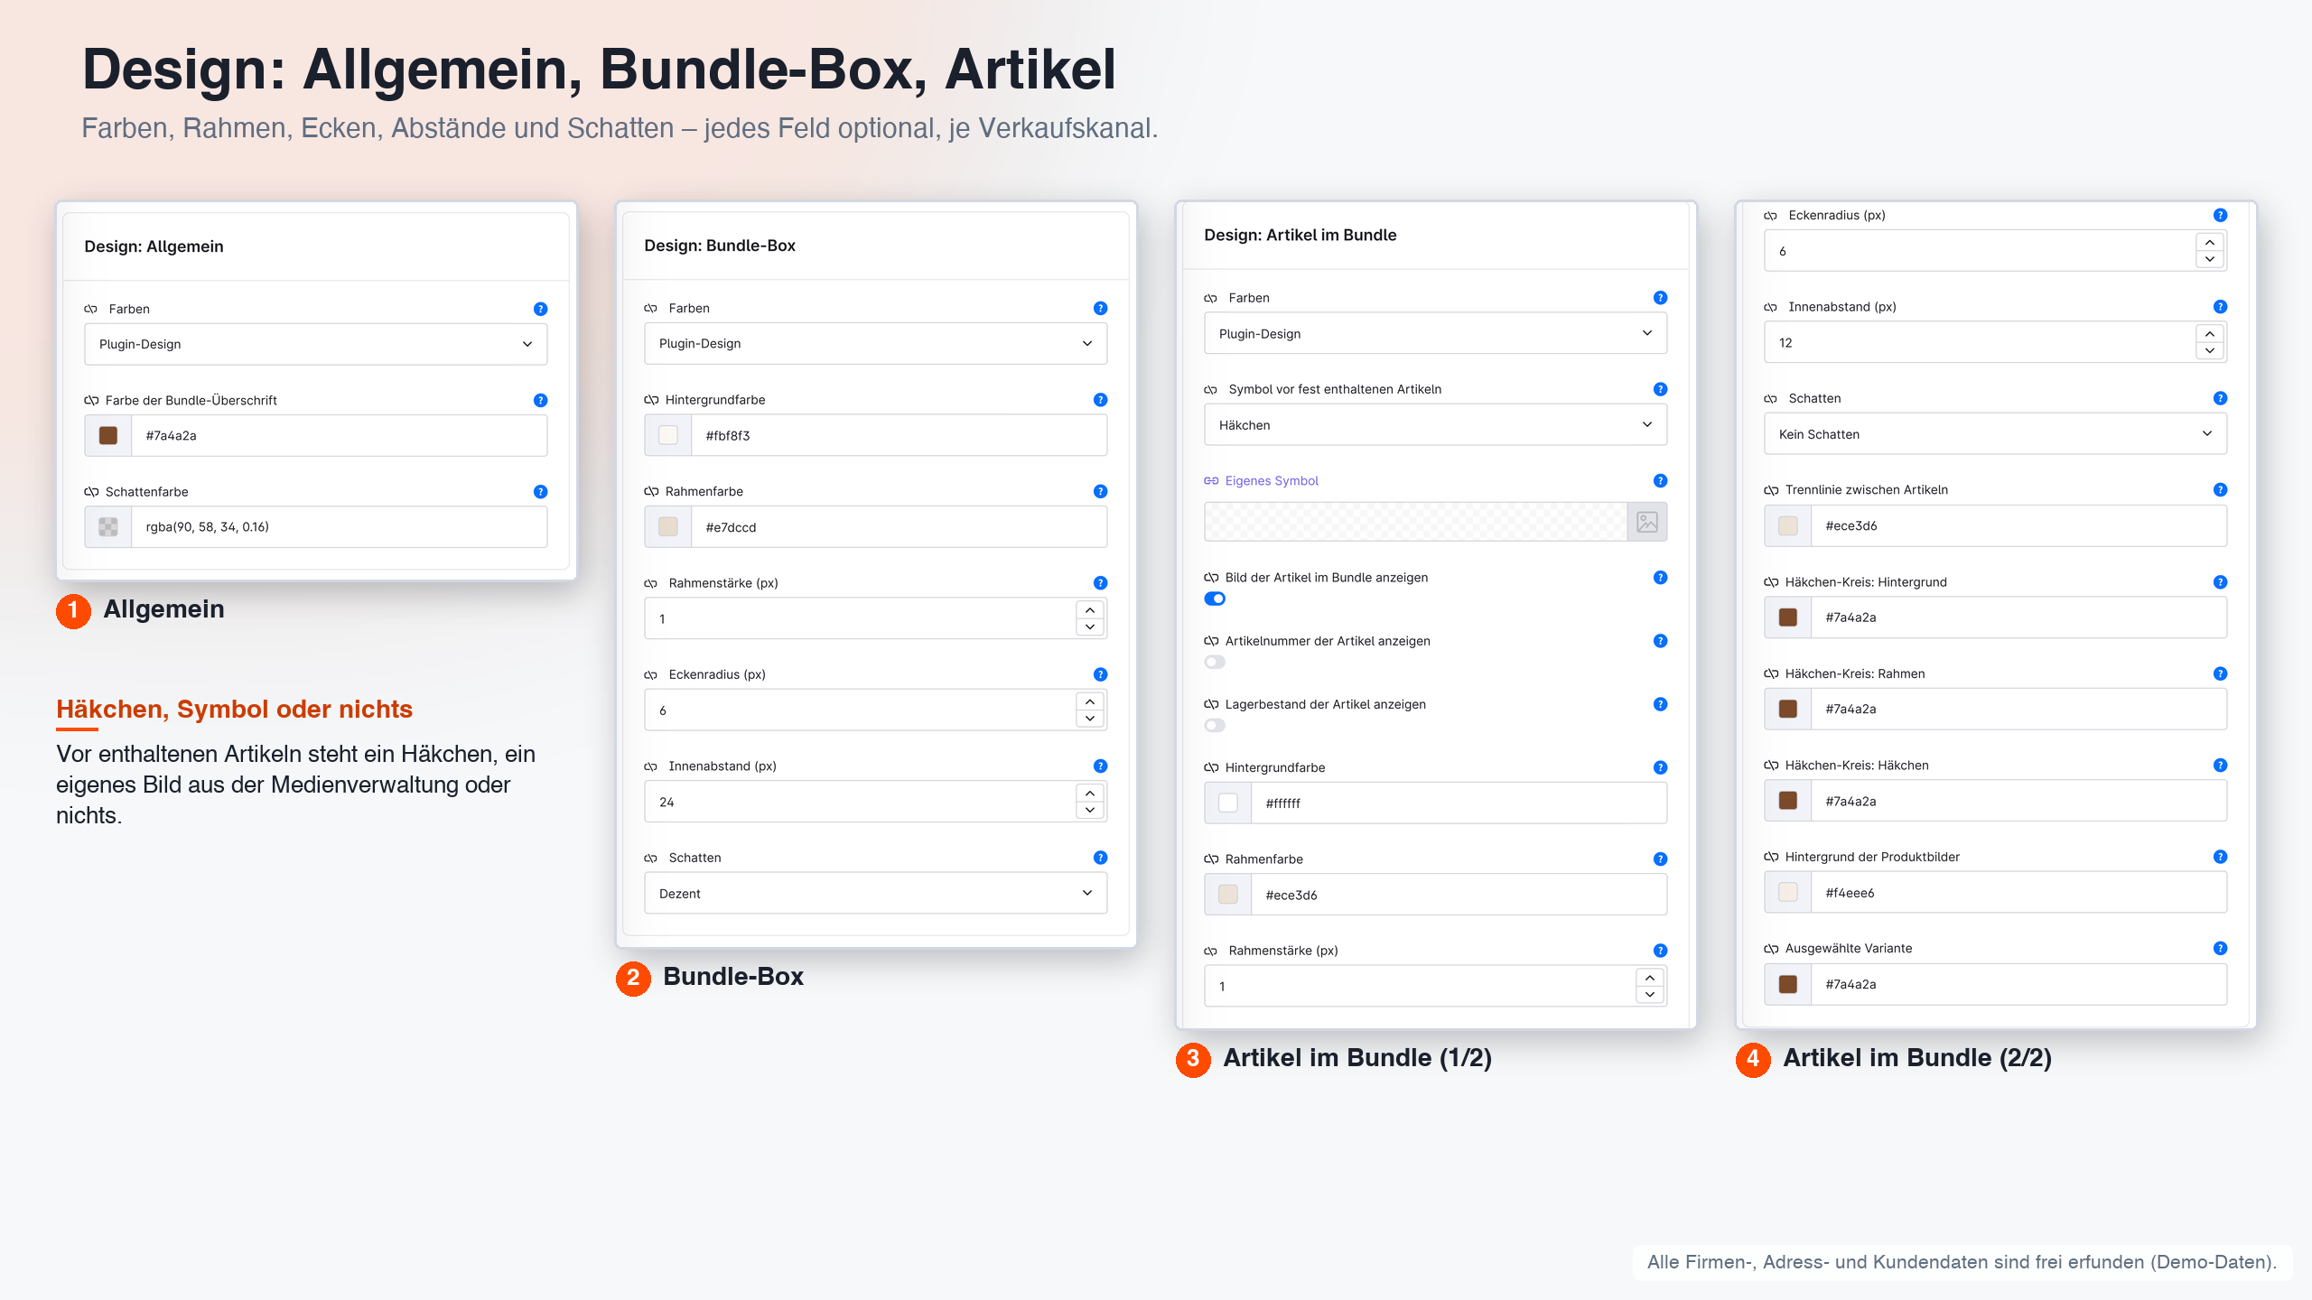Click help icon for Artikelnummer der Artikel anzeigen
This screenshot has width=2312, height=1300.
1660,640
